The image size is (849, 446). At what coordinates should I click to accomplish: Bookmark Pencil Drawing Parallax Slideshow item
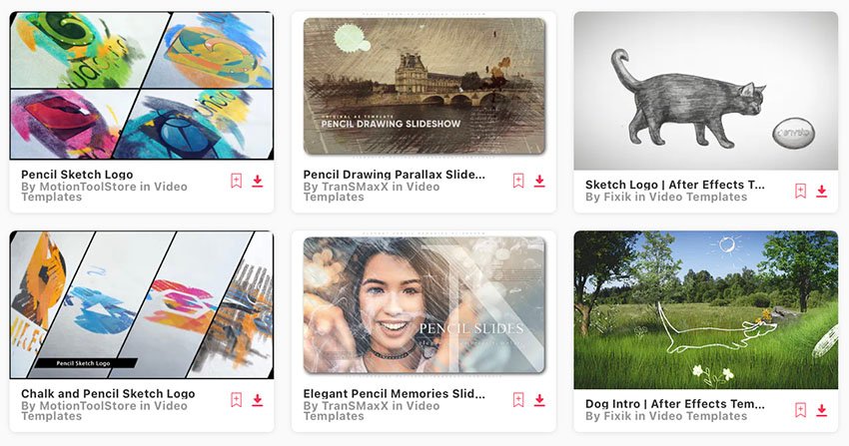[x=518, y=181]
